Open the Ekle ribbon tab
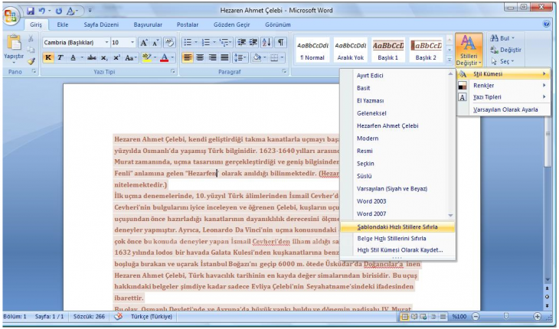This screenshot has width=559, height=329. click(62, 24)
